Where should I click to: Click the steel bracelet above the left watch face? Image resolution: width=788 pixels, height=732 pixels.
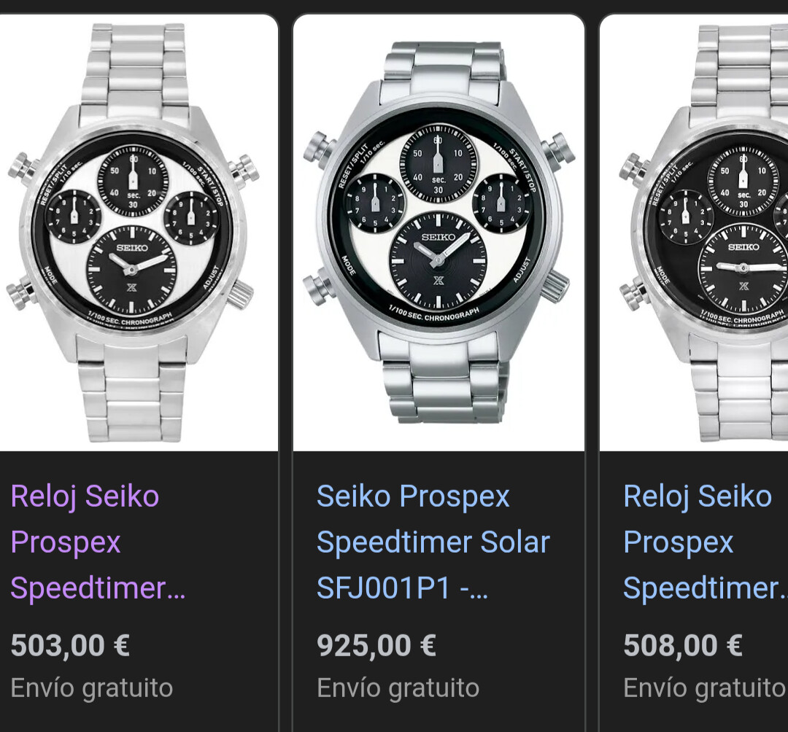coord(133,66)
